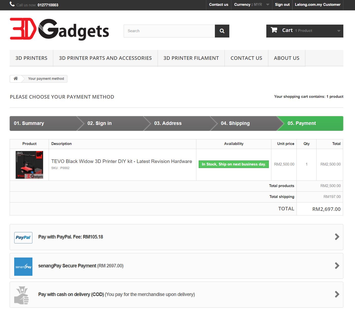Open the 3D PRINTER FILAMENT menu

191,58
